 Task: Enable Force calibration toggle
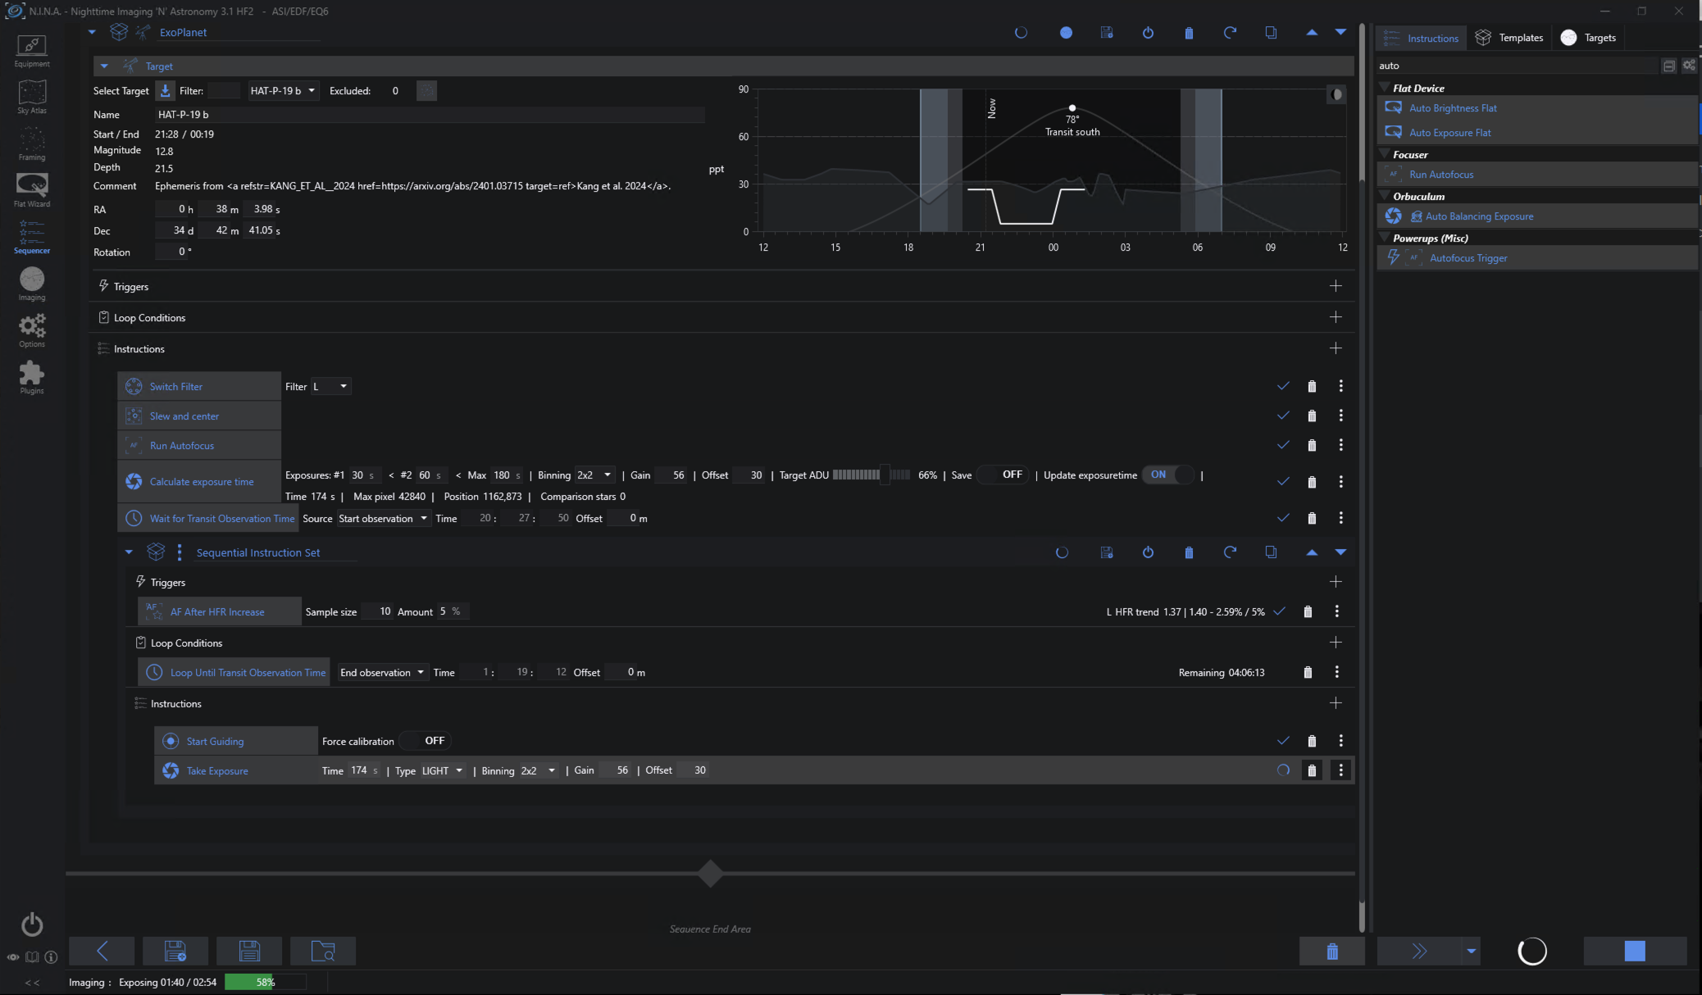[425, 741]
